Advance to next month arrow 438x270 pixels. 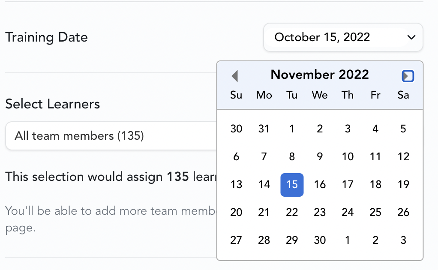[x=408, y=76]
